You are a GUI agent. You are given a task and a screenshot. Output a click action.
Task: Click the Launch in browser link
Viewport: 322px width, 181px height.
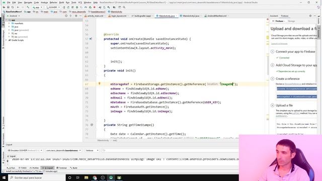(x=279, y=44)
